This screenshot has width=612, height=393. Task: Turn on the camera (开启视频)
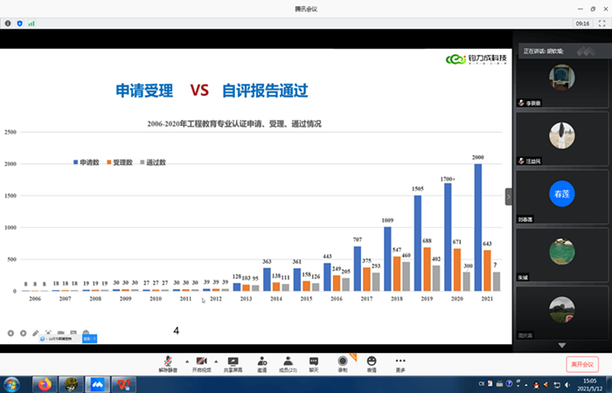click(202, 362)
